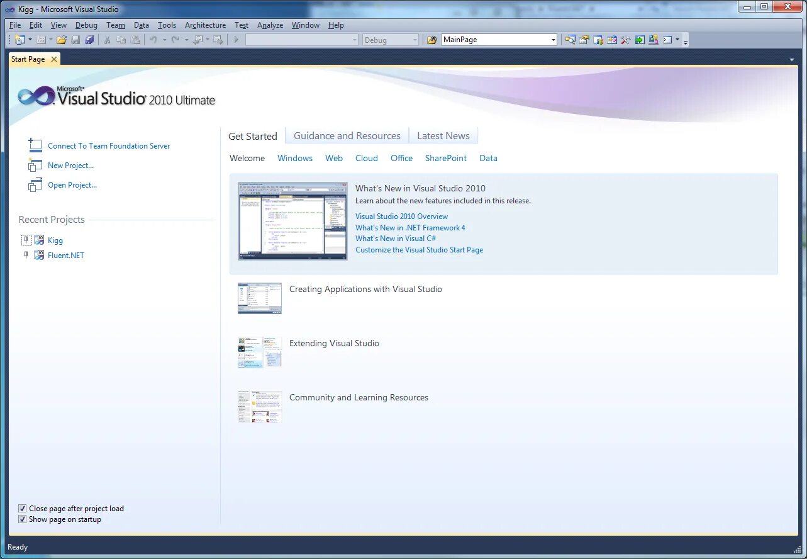Click the New Project toolbar icon

click(19, 40)
